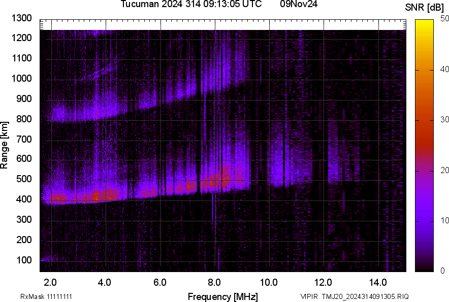Image resolution: width=449 pixels, height=302 pixels.
Task: Select the 2.0 frequency tick label
Action: [x=51, y=282]
